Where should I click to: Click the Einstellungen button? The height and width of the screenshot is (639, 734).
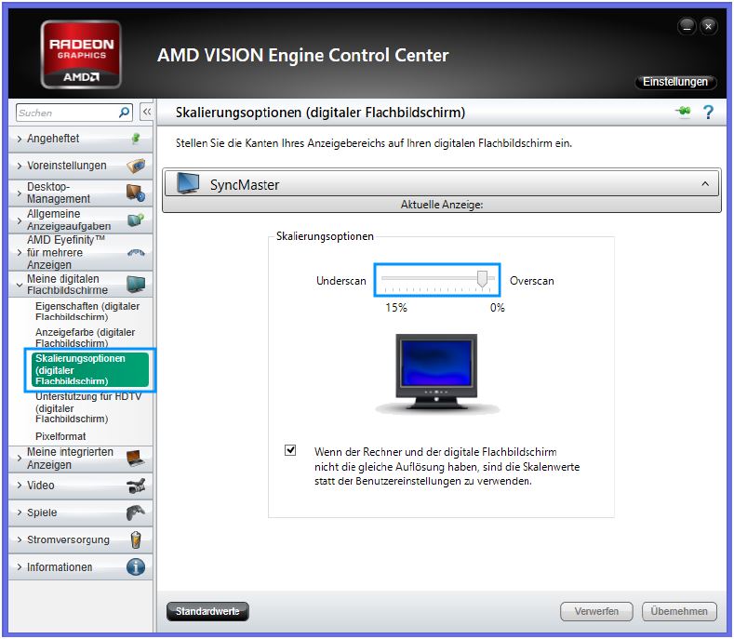pos(675,82)
